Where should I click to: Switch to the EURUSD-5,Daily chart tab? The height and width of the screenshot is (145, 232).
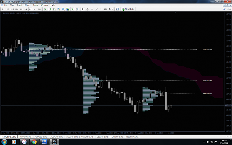click(9, 137)
